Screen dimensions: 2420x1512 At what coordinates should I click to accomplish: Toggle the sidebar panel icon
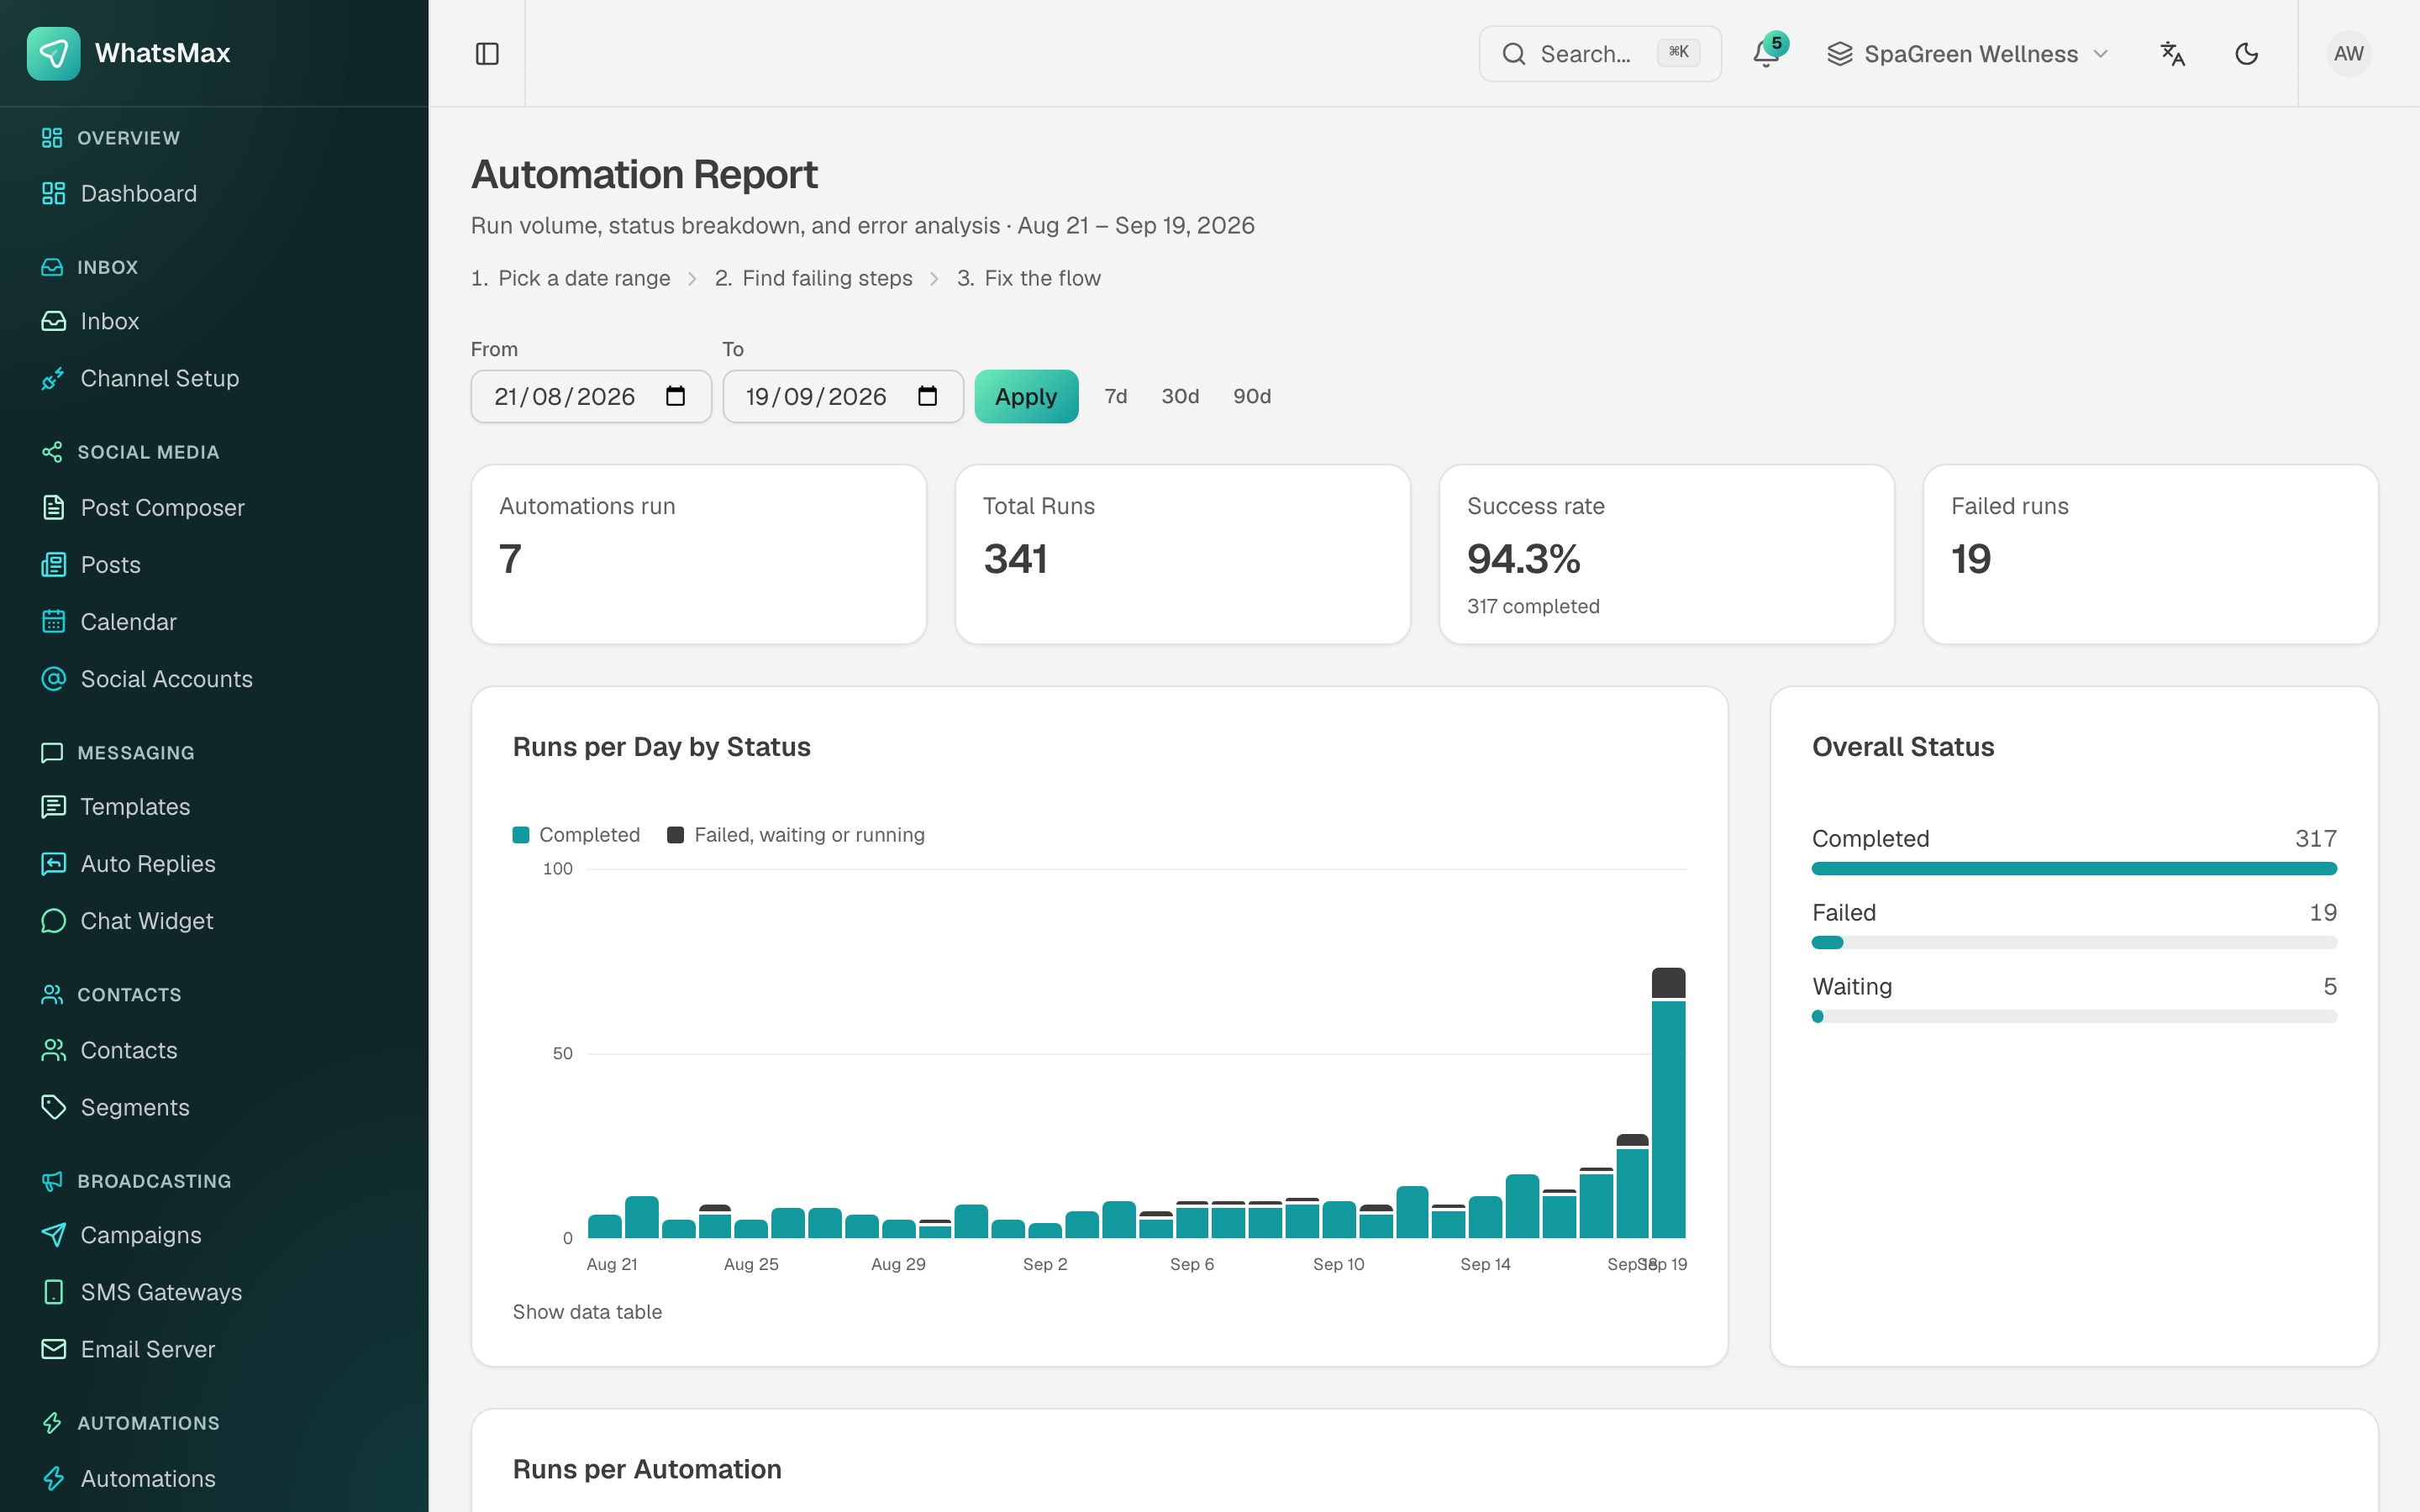[487, 54]
